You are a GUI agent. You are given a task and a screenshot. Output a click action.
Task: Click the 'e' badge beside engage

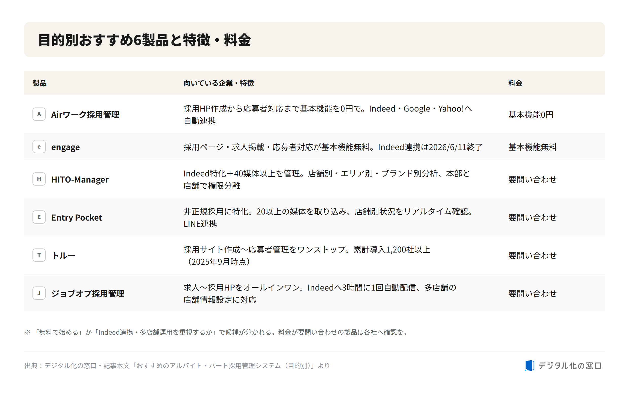coord(39,147)
